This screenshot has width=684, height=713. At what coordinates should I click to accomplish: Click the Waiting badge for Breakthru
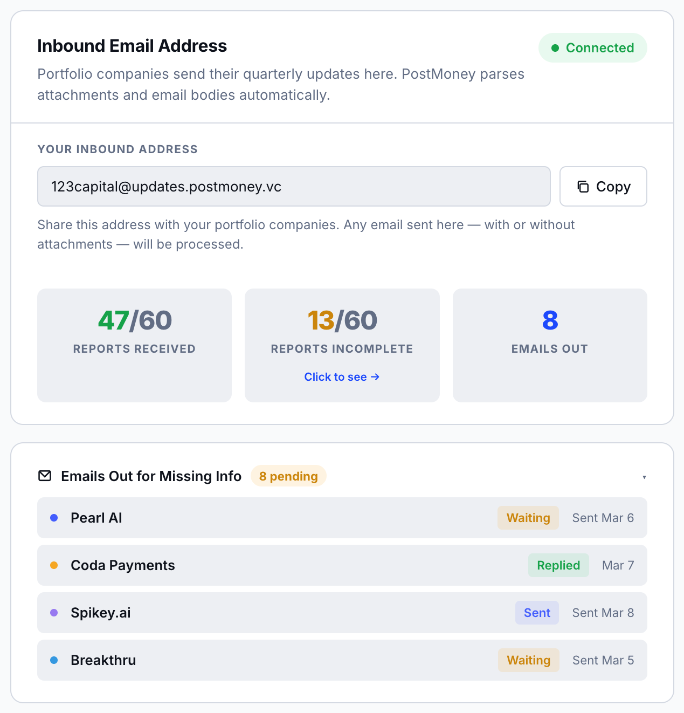[528, 660]
